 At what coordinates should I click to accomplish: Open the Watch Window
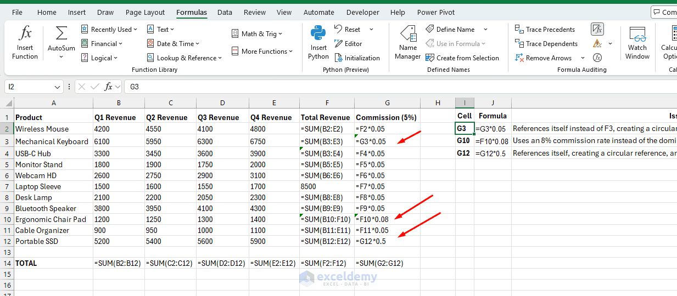(637, 43)
